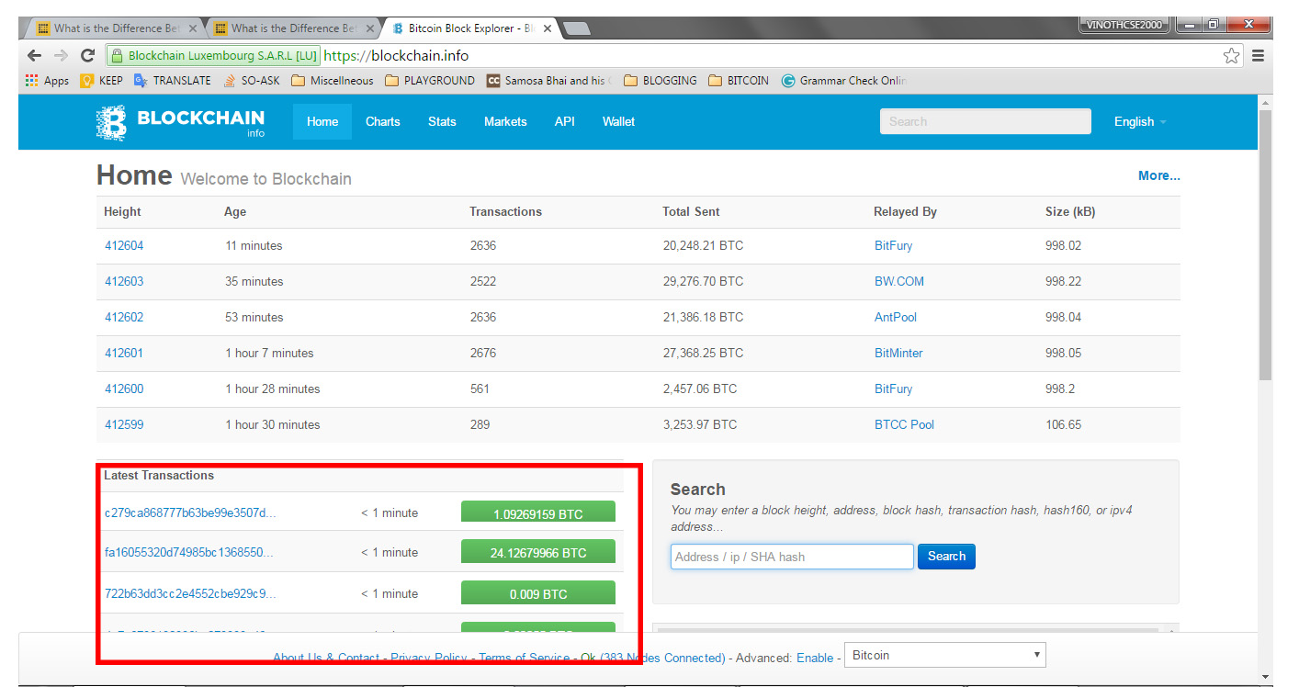This screenshot has height=687, width=1299.
Task: Open the Apps grid shortcut
Action: tap(47, 81)
